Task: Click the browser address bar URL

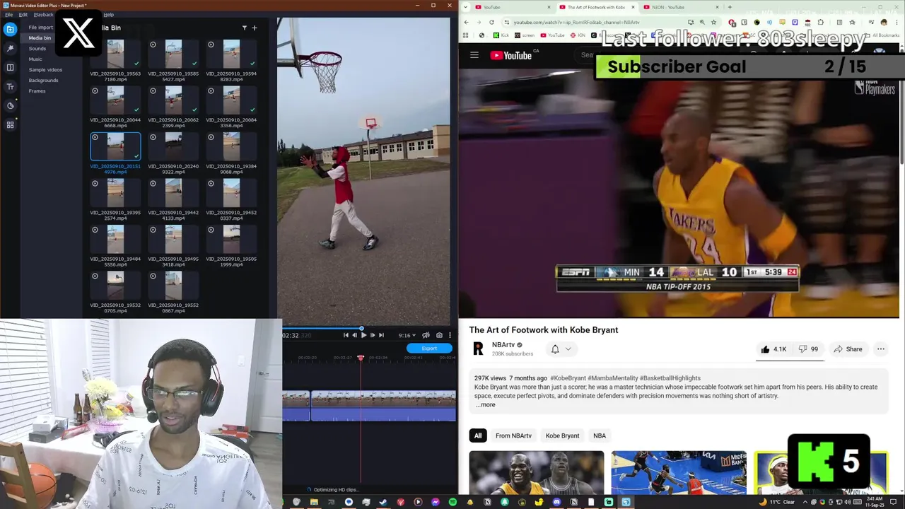Action: click(576, 22)
